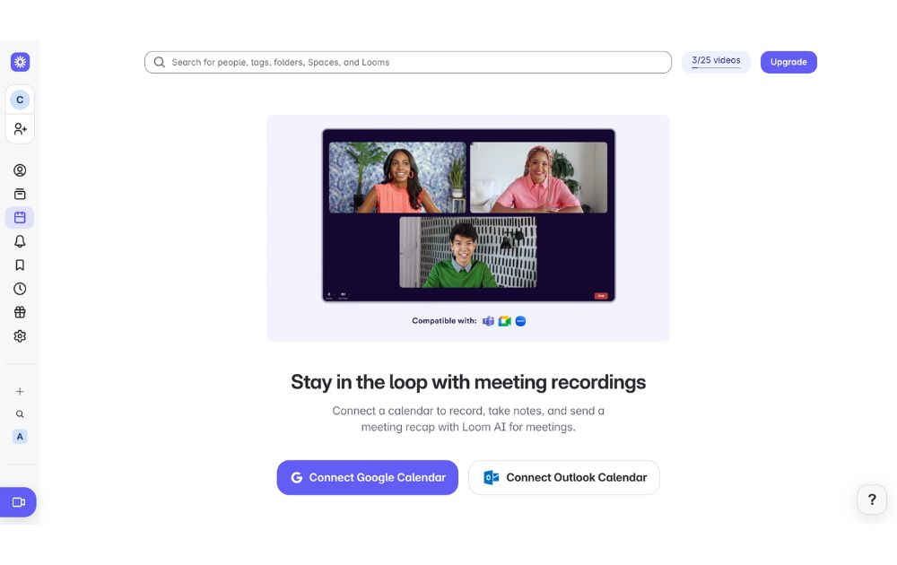Connect Google Calendar
Image resolution: width=897 pixels, height=565 pixels.
[x=367, y=477]
